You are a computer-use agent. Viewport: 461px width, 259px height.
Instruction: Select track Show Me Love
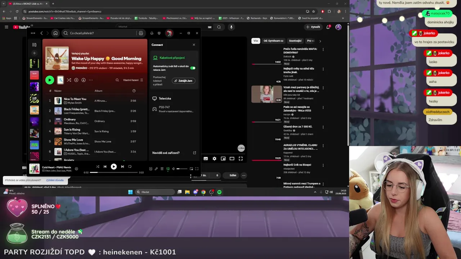(95, 141)
